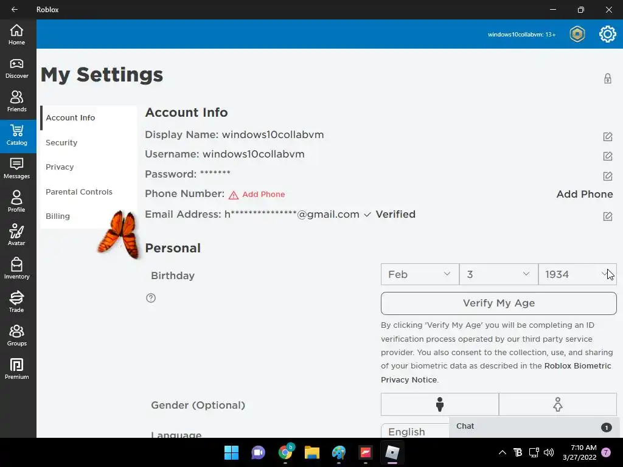Edit the Display Name pencil icon
Image resolution: width=623 pixels, height=467 pixels.
point(608,137)
